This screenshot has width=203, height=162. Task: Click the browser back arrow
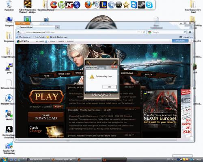point(19,32)
